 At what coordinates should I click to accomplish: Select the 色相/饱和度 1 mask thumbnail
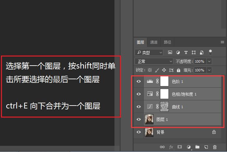coord(164,94)
